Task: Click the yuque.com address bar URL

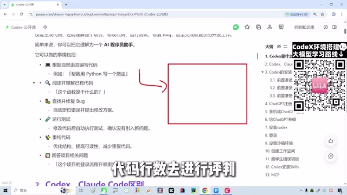Action: [x=102, y=15]
